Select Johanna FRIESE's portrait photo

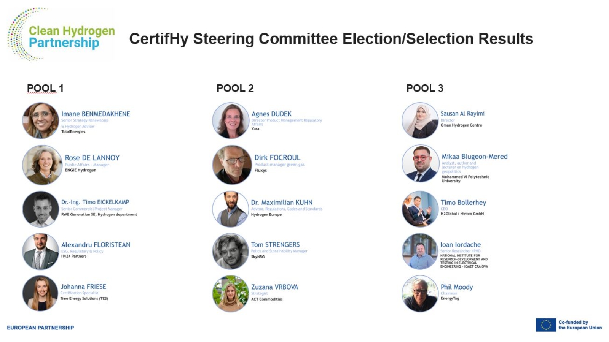tap(40, 293)
